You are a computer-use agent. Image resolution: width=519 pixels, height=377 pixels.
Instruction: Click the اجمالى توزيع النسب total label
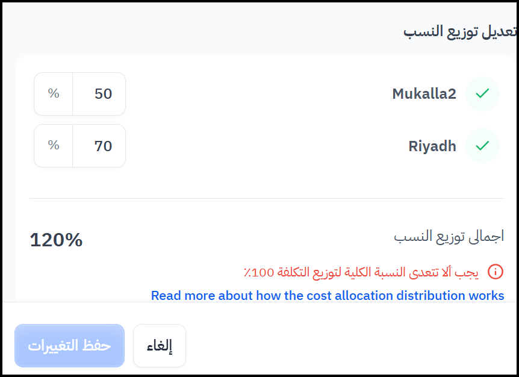(x=449, y=236)
